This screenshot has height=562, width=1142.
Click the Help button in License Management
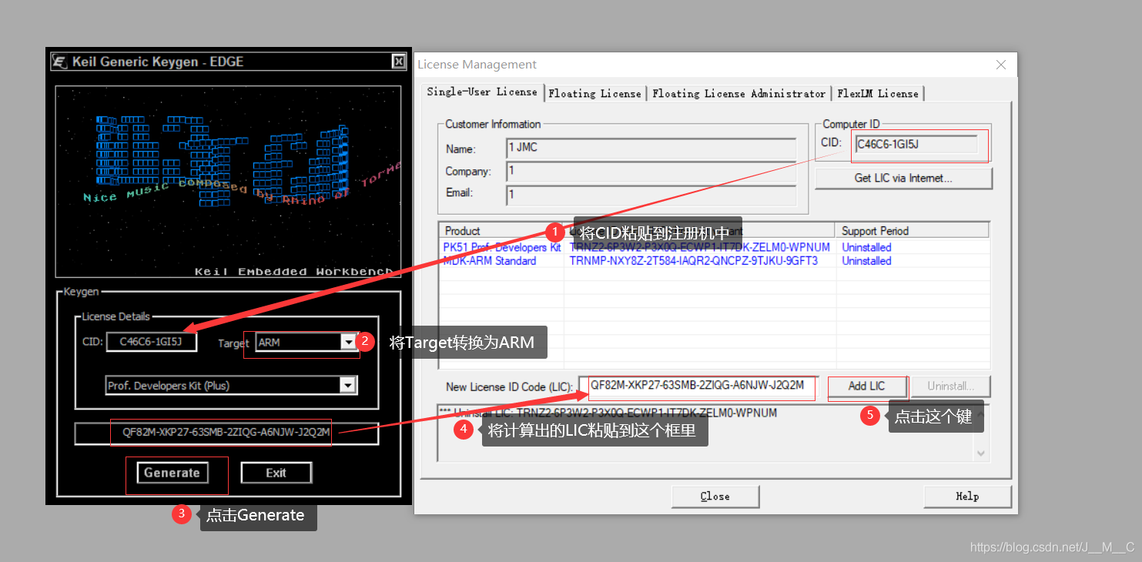(x=967, y=497)
